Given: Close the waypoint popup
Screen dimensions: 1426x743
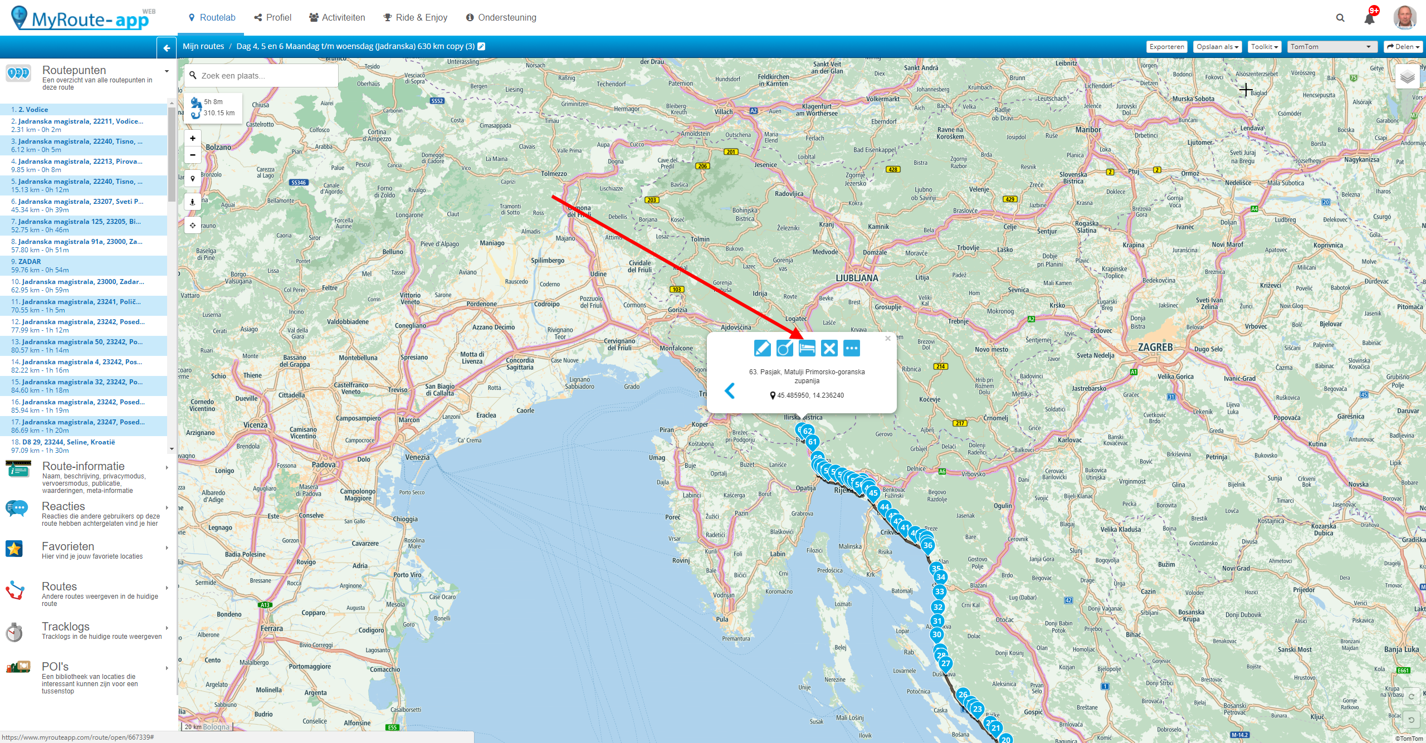Looking at the screenshot, I should 888,339.
